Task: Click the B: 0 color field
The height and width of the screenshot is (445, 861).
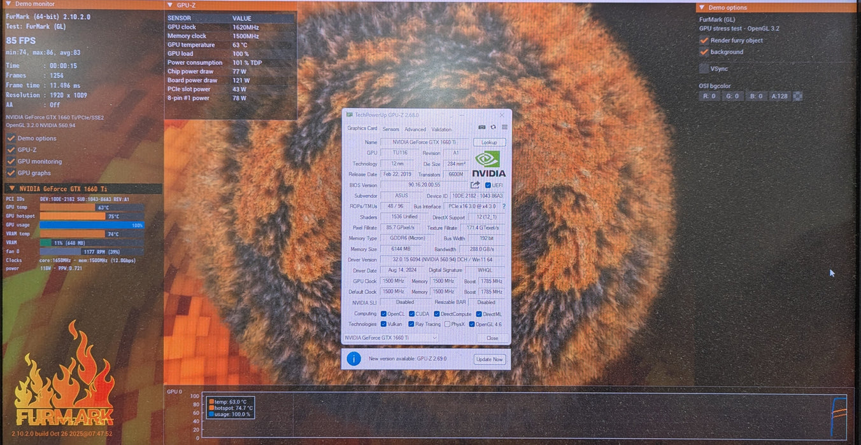Action: (x=756, y=96)
